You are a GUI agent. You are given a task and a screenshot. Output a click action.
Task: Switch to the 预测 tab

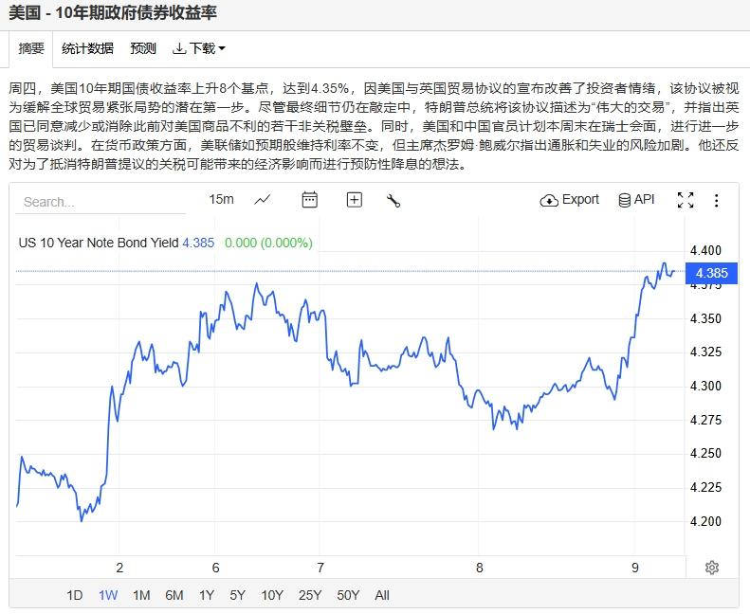click(143, 48)
